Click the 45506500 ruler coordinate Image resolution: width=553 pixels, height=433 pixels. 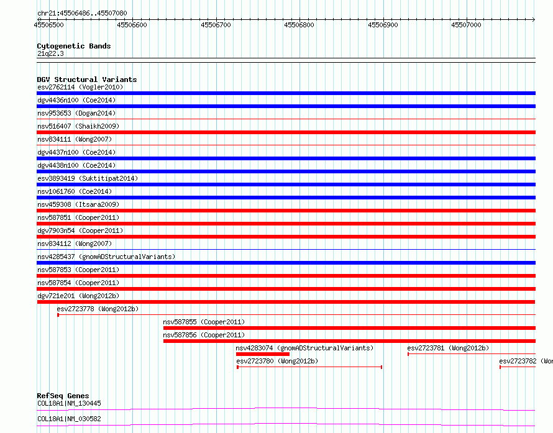pyautogui.click(x=48, y=25)
